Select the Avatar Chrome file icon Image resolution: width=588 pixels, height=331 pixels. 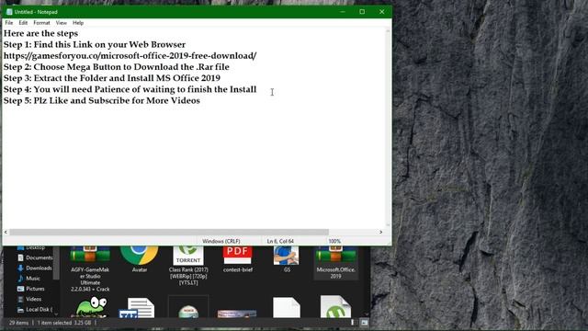coord(139,259)
